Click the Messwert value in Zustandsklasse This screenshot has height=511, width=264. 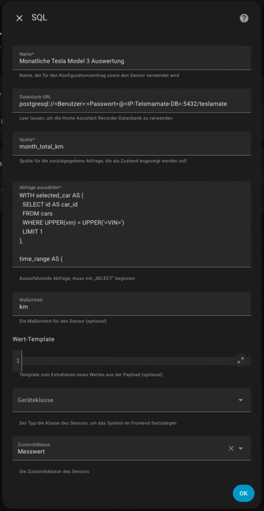31,452
